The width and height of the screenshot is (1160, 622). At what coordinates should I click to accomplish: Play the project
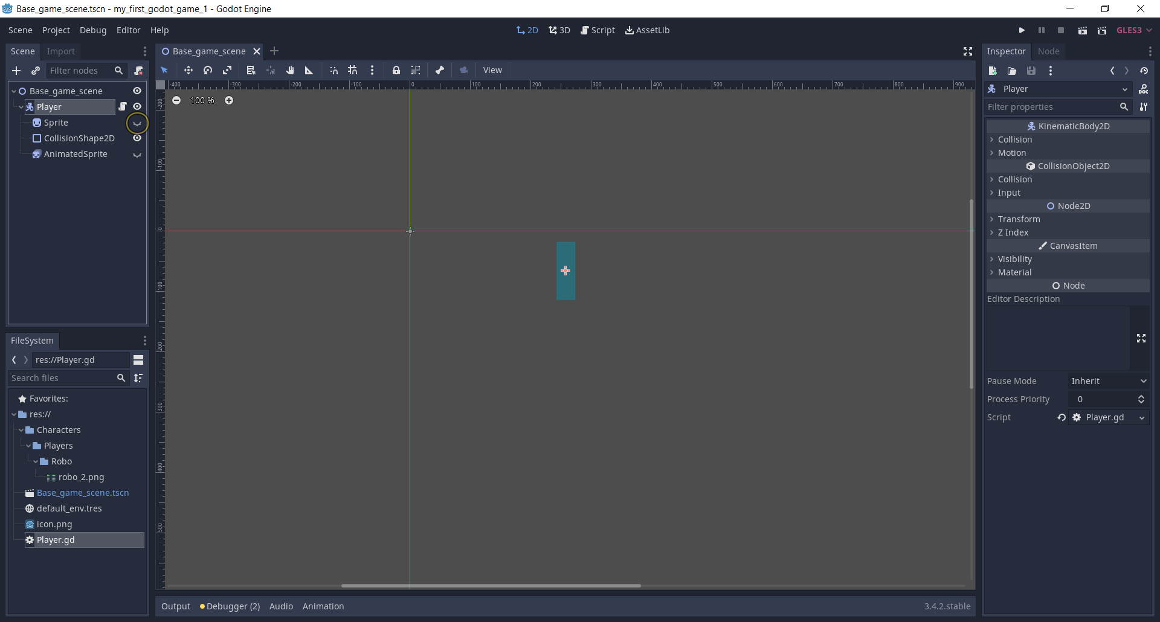tap(1022, 30)
